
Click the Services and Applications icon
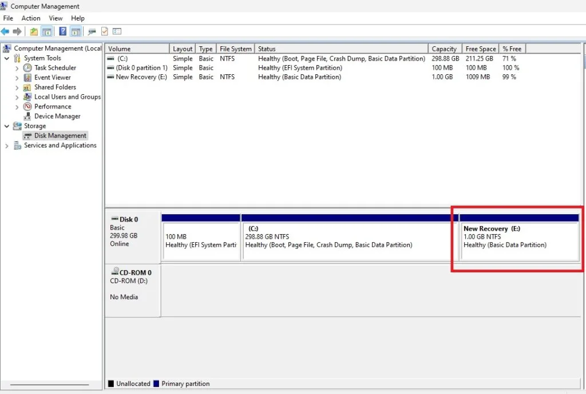[17, 146]
